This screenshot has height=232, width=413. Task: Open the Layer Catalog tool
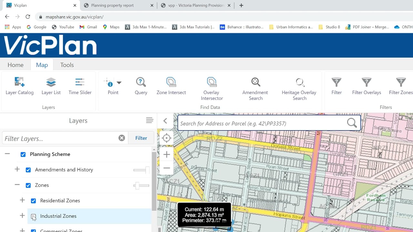pos(20,86)
